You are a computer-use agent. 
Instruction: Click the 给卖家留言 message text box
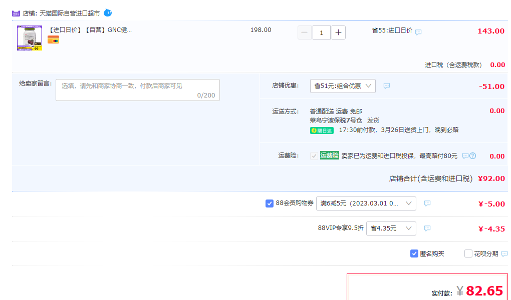138,90
